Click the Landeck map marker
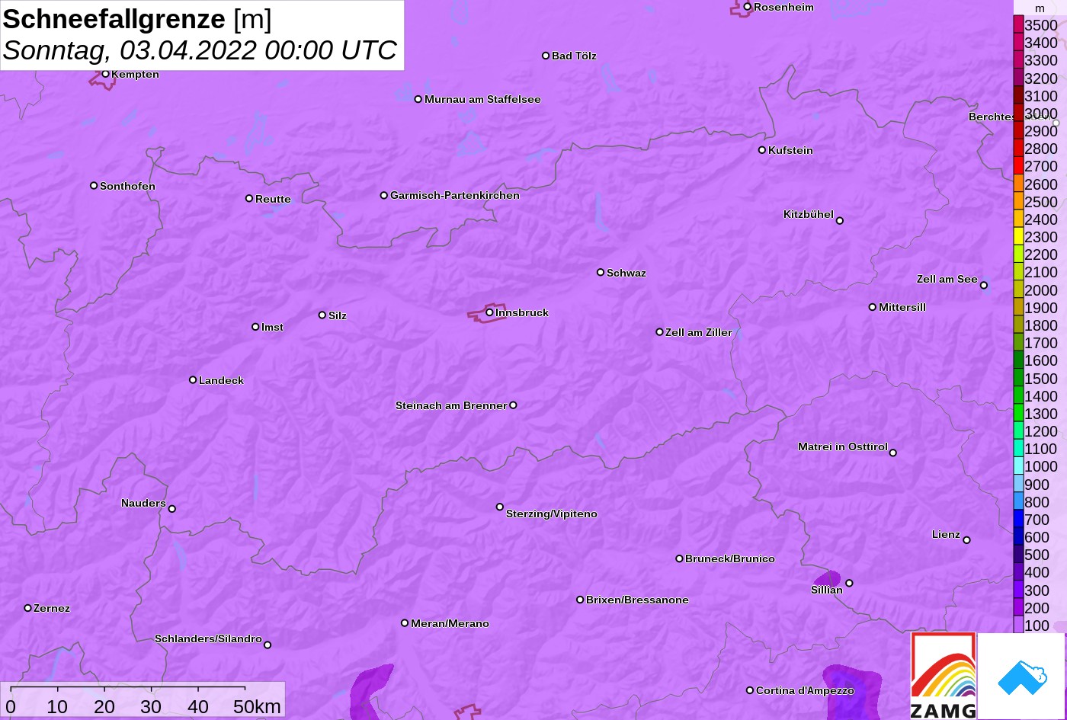 click(x=193, y=380)
